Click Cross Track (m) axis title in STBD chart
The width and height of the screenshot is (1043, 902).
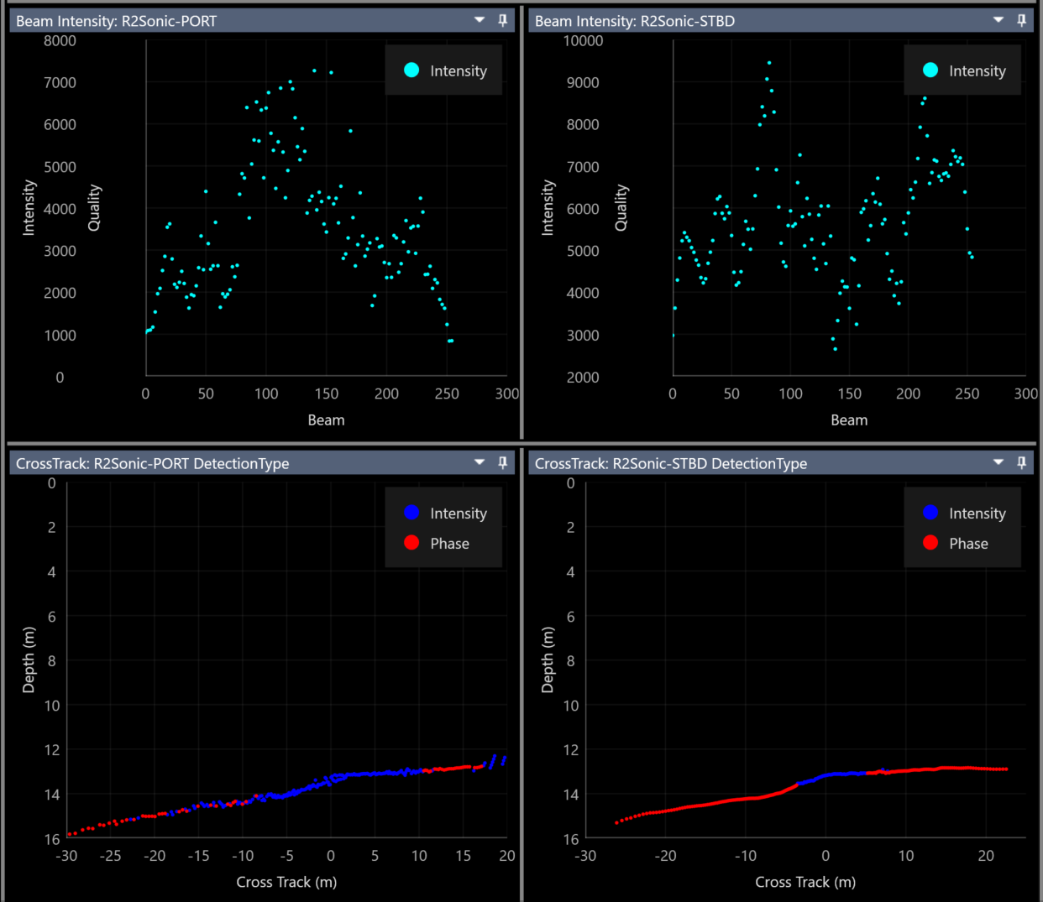(805, 882)
